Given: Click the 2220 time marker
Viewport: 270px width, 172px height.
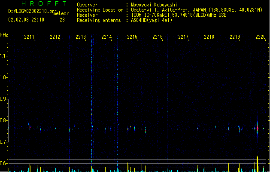Looking at the screenshot, I should 261,37.
